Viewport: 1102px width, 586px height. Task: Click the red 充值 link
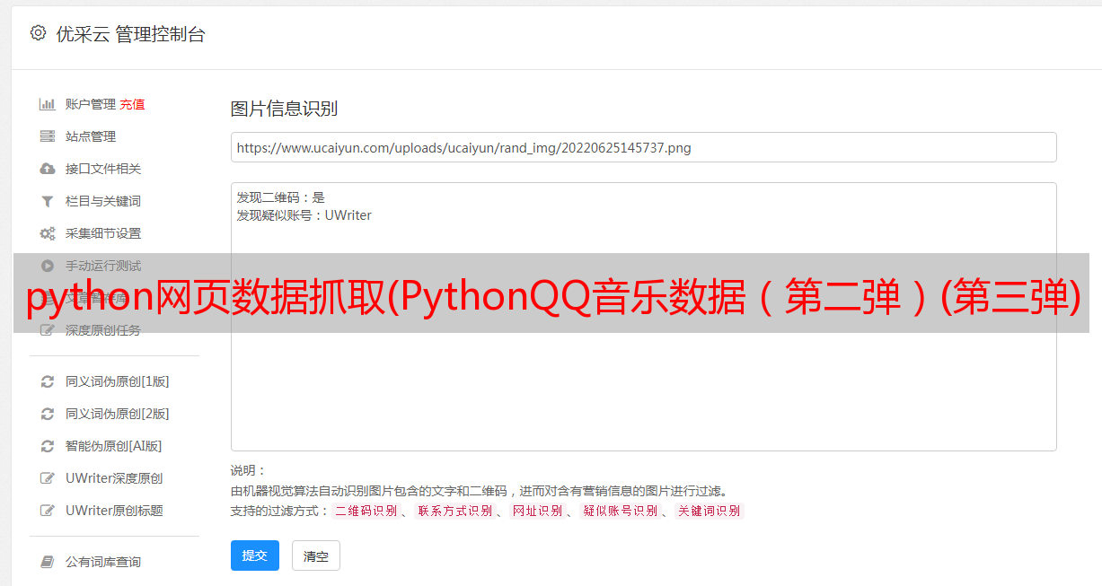coord(132,104)
